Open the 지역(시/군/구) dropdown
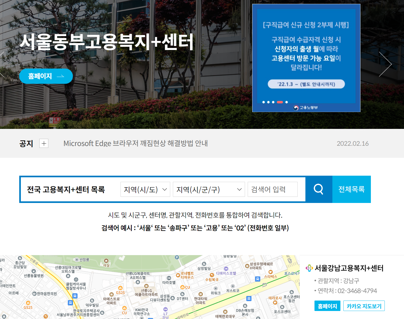The width and height of the screenshot is (404, 319). [209, 189]
